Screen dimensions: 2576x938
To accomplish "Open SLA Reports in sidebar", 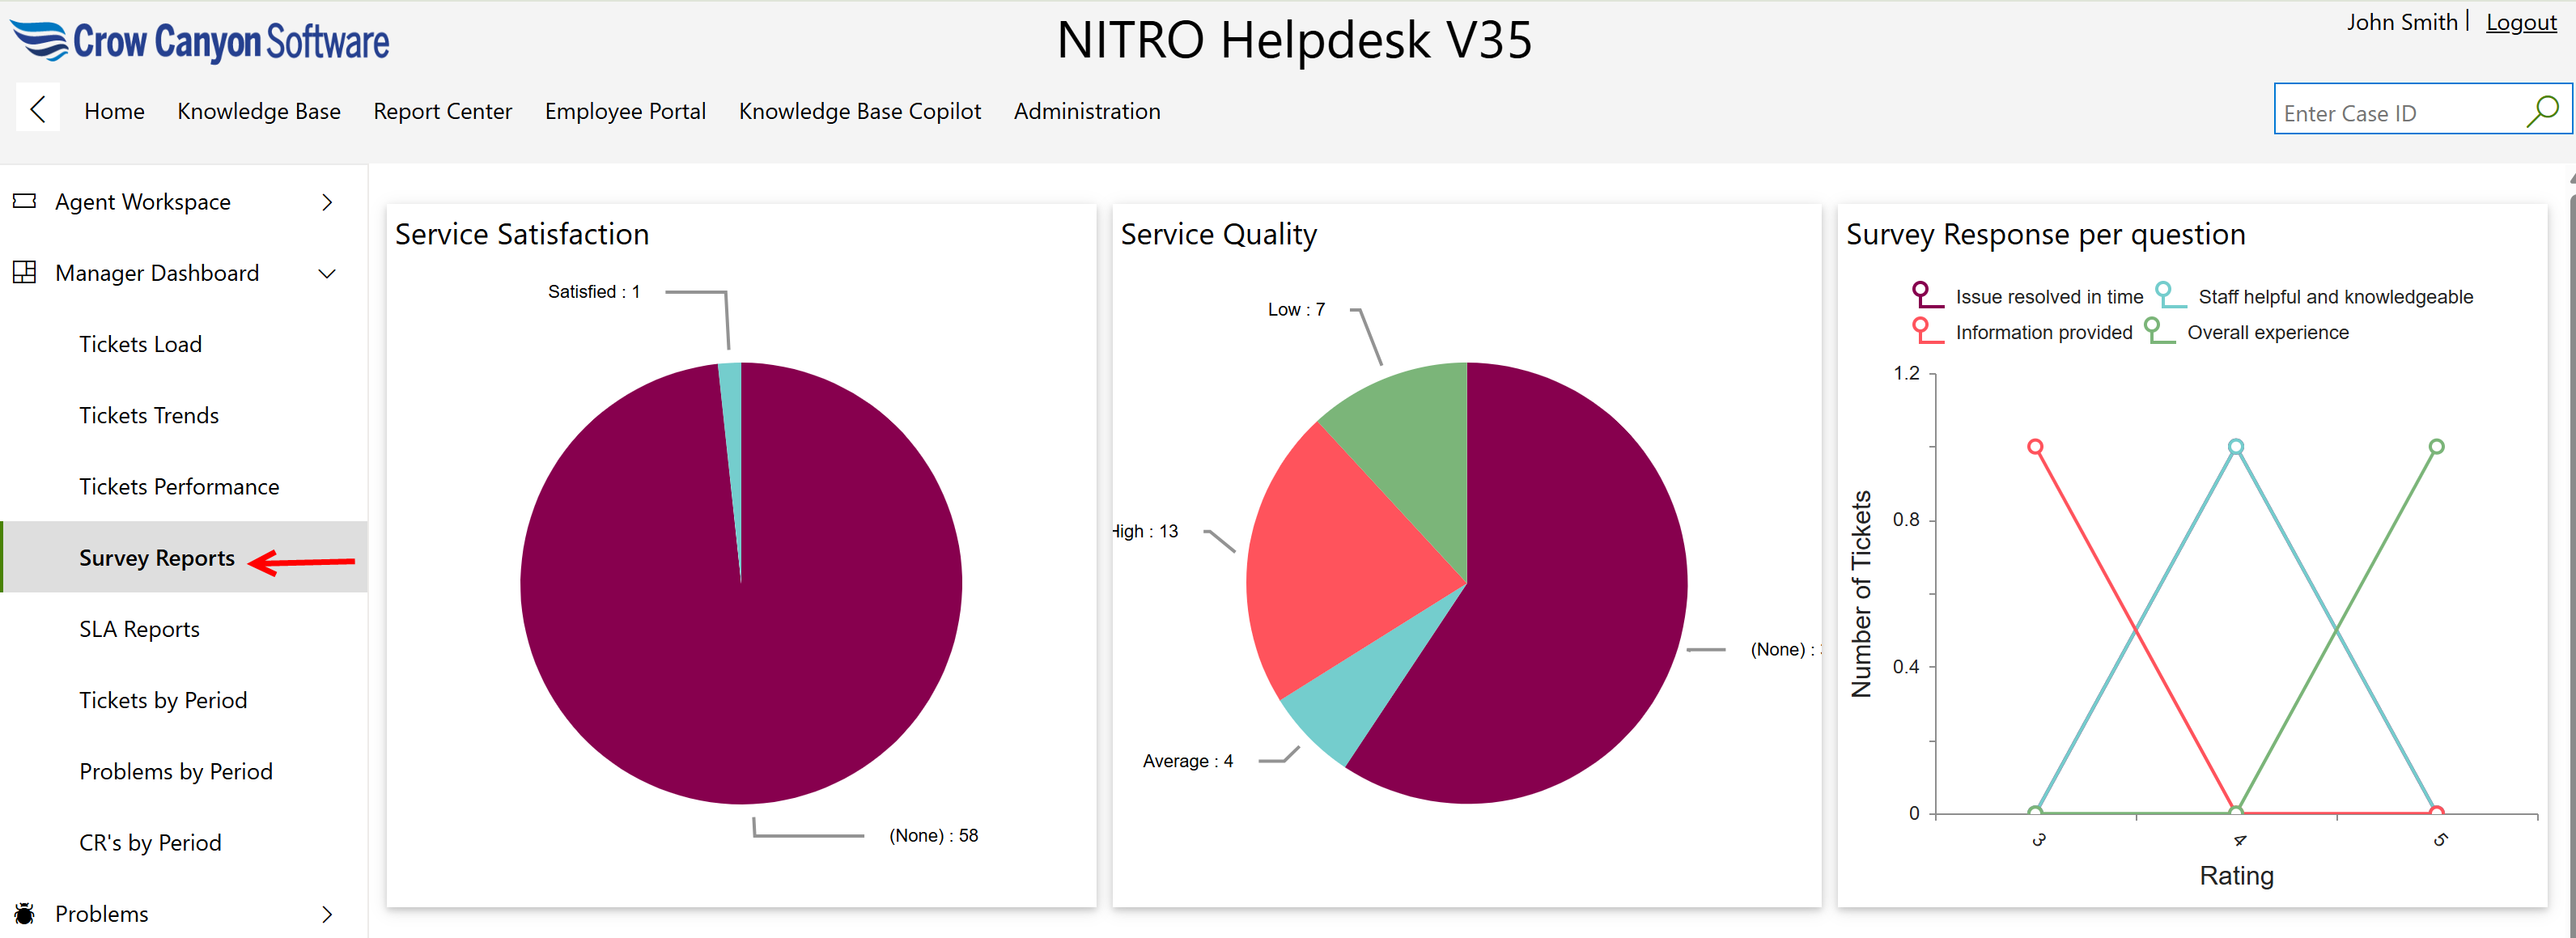I will pos(139,629).
